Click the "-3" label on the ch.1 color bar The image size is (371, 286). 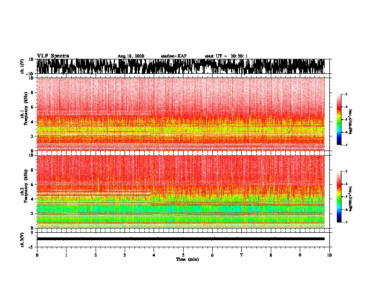click(x=346, y=94)
